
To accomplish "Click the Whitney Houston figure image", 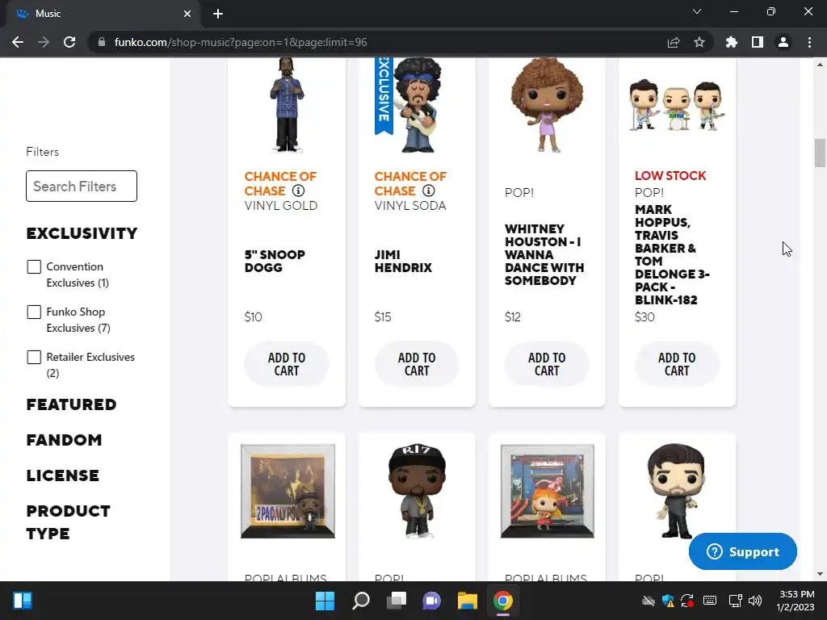I will [547, 106].
